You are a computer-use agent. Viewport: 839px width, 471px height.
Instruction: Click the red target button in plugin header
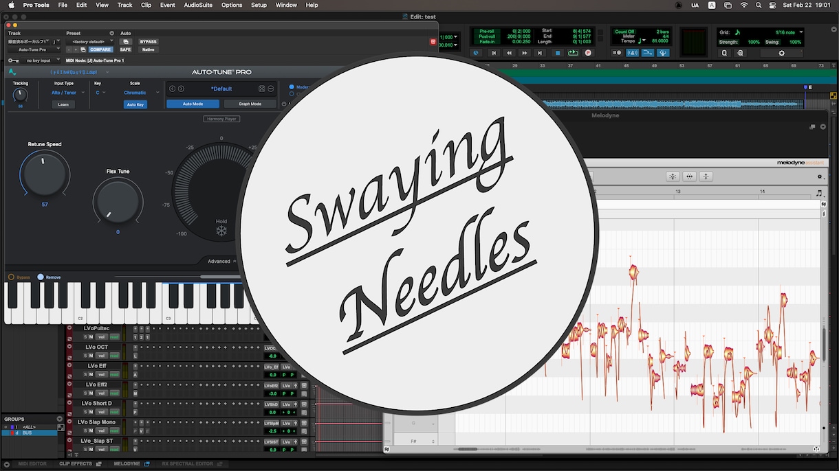pos(433,42)
